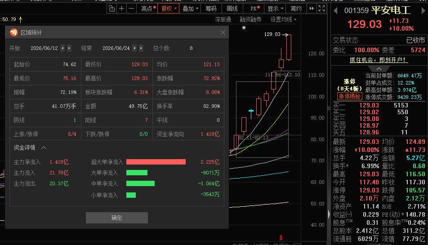Click 融资融券 tag link

[x=250, y=19]
